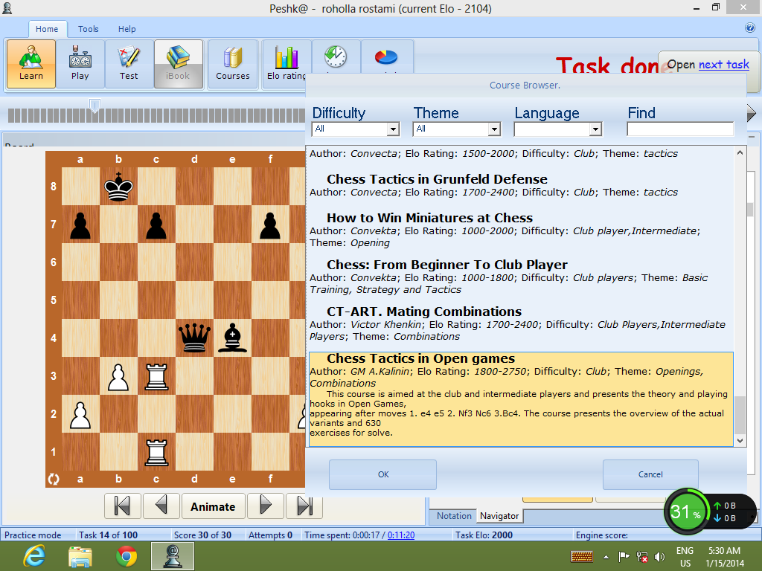Select the white rook on c3
Image resolution: width=762 pixels, height=571 pixels.
point(156,375)
